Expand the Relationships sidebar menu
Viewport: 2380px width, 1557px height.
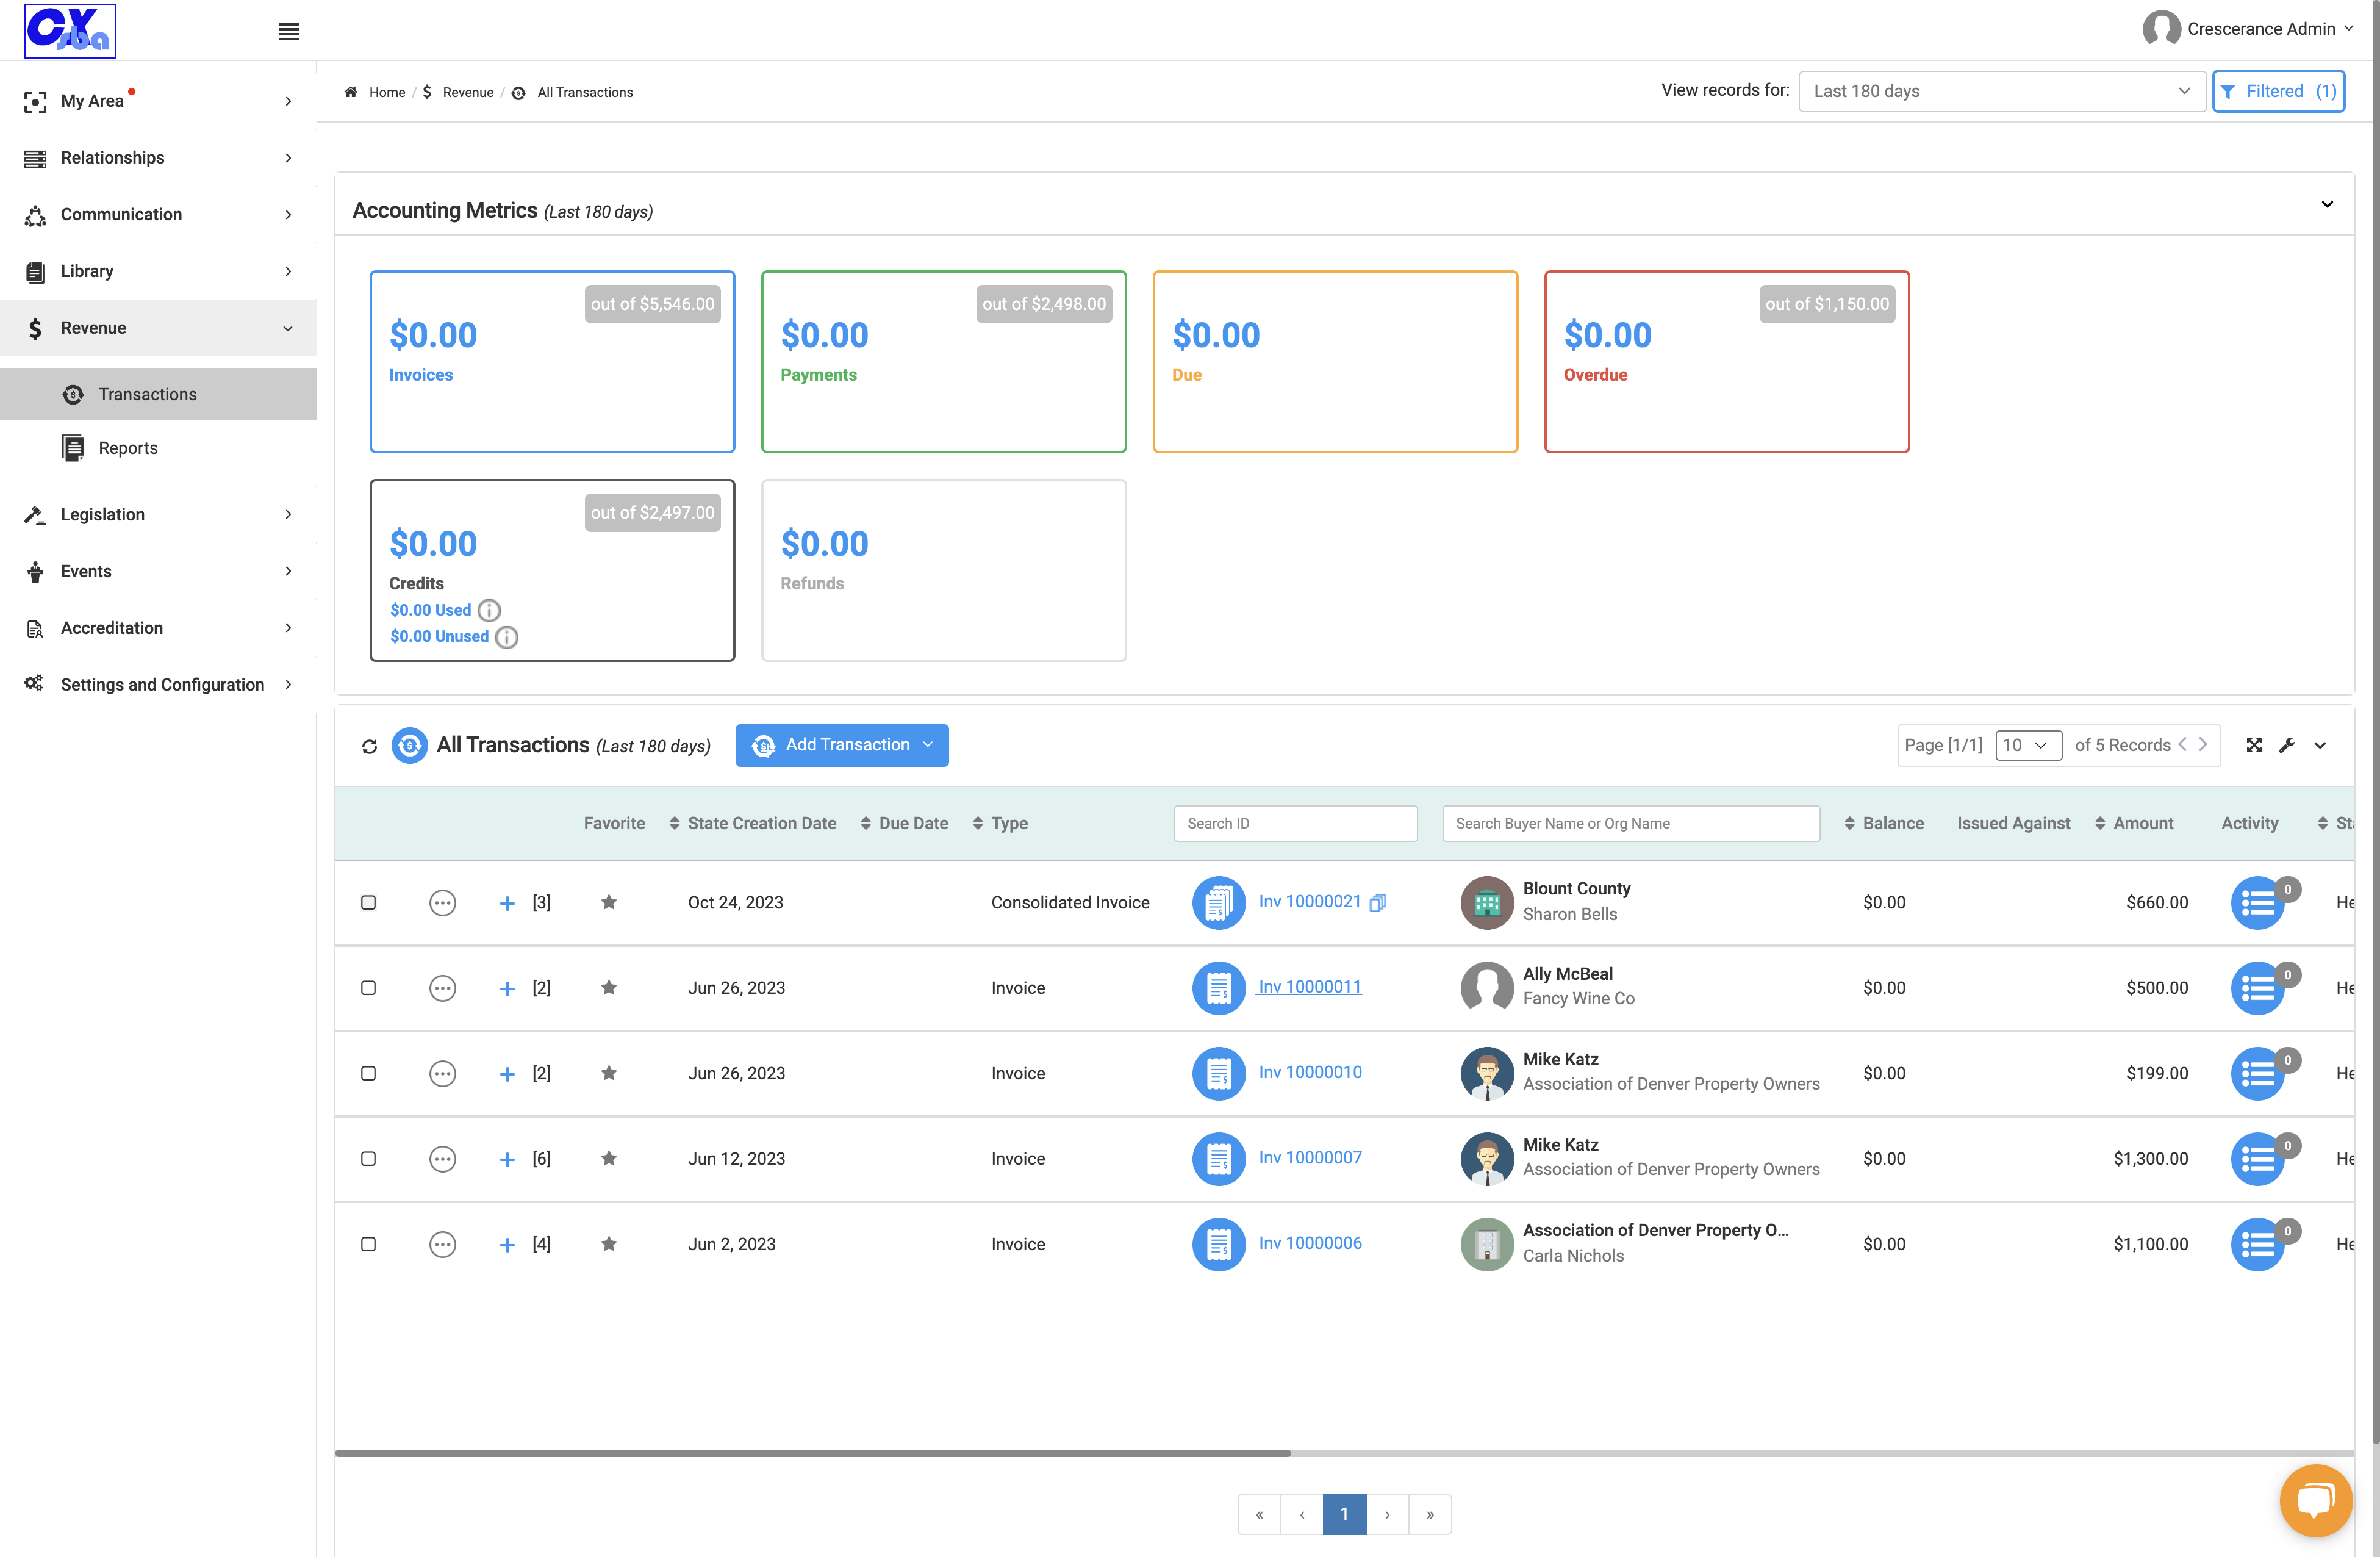158,158
